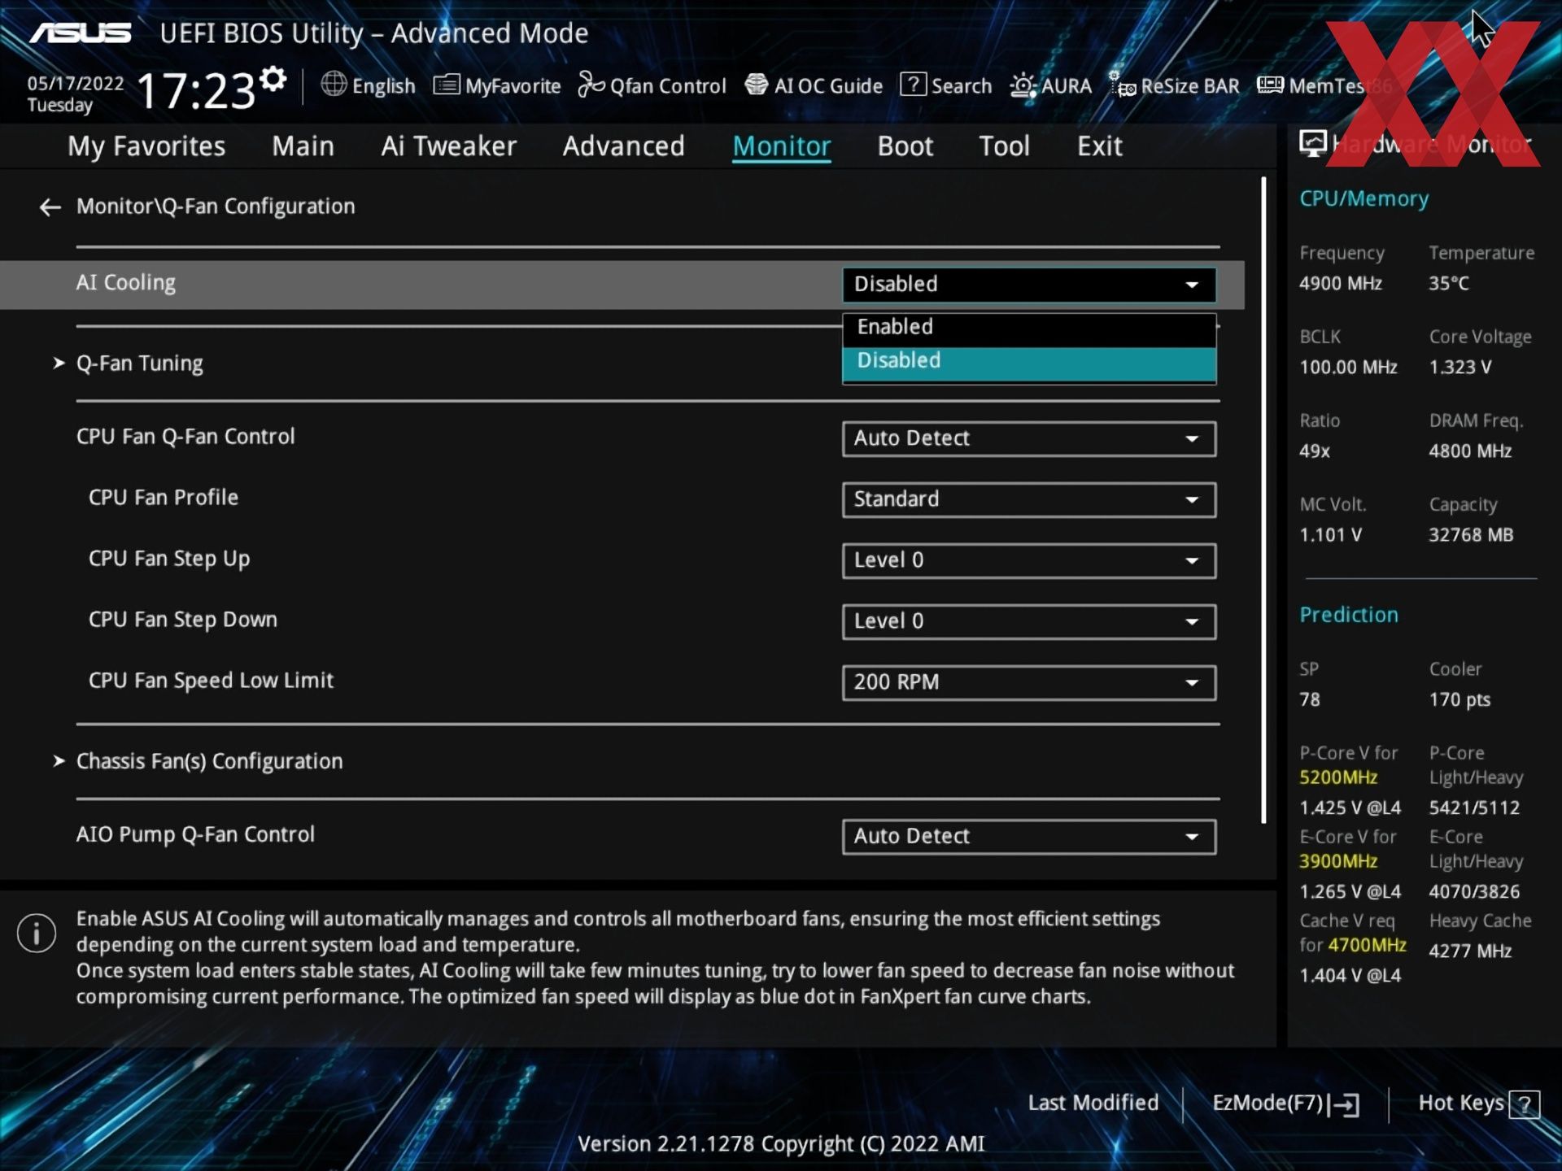This screenshot has width=1562, height=1171.
Task: Open the Tool tab
Action: point(1004,146)
